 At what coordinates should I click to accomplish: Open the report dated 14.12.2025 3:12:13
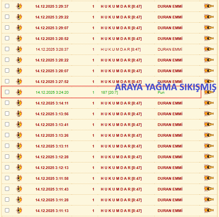52,168
